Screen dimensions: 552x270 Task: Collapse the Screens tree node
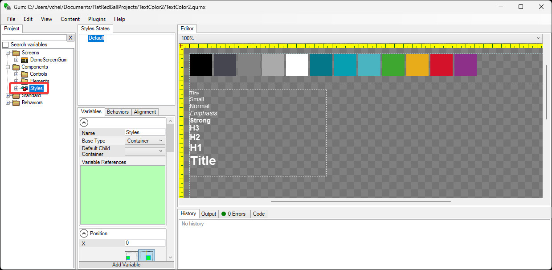click(x=8, y=53)
